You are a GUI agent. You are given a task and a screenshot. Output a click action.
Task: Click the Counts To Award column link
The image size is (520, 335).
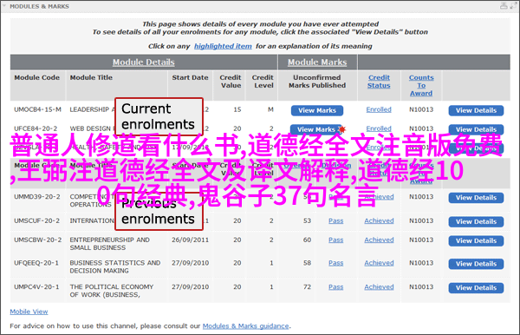click(x=421, y=85)
